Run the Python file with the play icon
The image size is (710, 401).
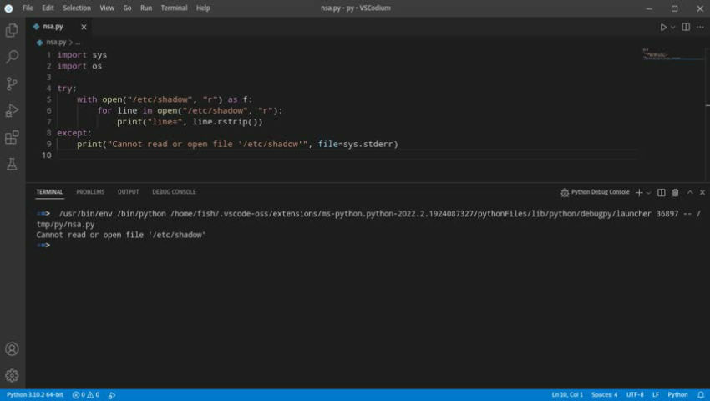663,28
